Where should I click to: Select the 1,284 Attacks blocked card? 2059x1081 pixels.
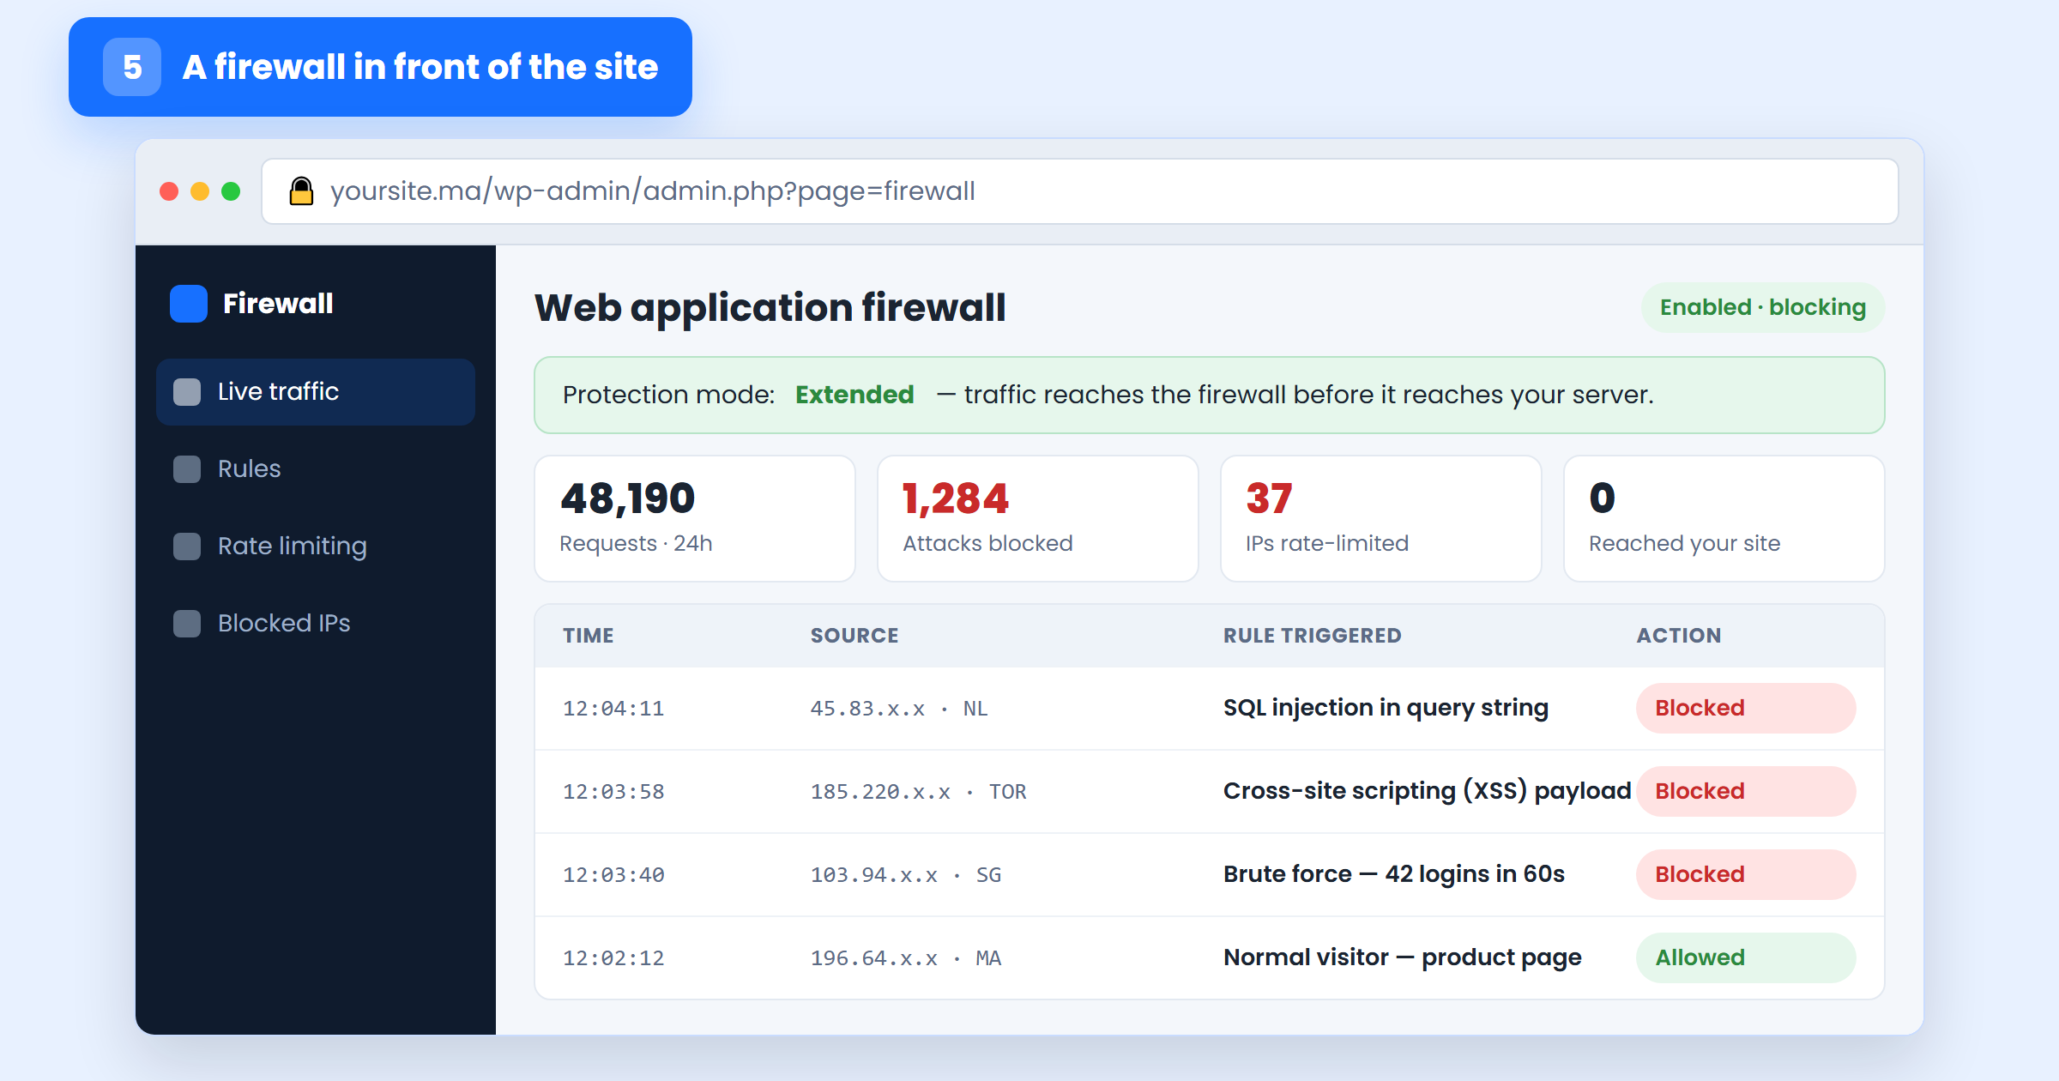[x=1038, y=518]
